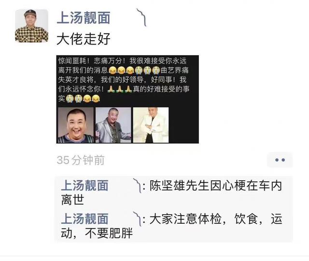Open 上汤靓面 profile from post header

tap(84, 18)
